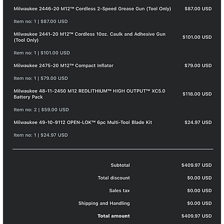Click the $24.97 USD blade kit price
This screenshot has width=224, height=224.
(x=198, y=122)
